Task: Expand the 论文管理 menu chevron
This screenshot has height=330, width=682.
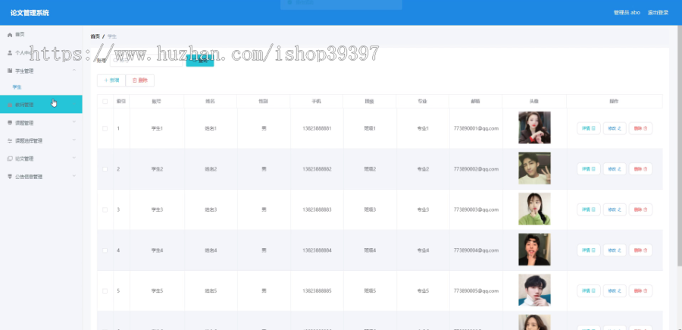Action: pos(74,158)
